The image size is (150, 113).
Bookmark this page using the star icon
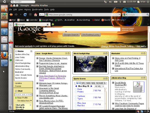116,15
